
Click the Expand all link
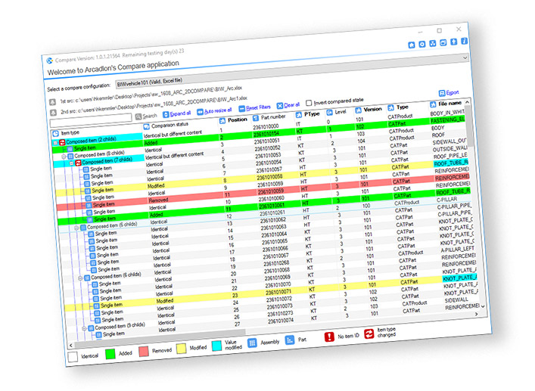coord(177,114)
